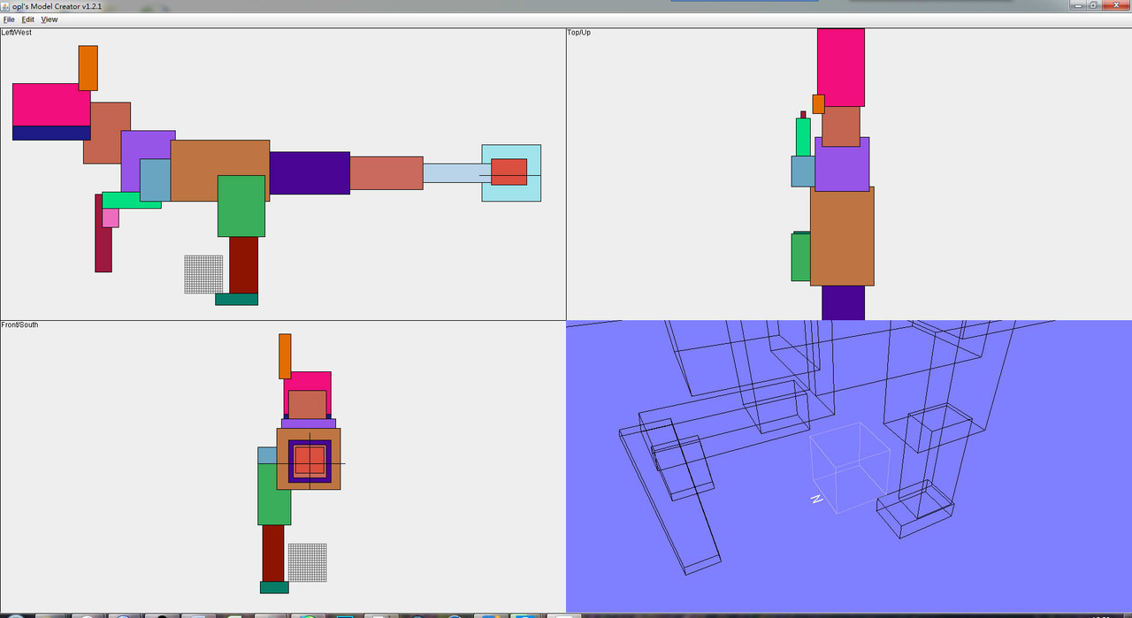This screenshot has height=618, width=1132.
Task: Click the Left/West viewport label
Action: click(x=16, y=33)
